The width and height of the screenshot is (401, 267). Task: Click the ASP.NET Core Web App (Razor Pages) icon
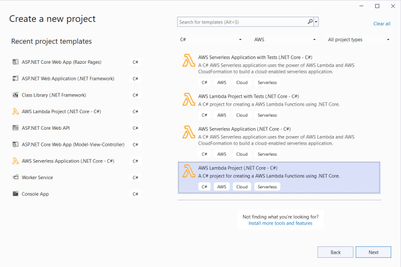pyautogui.click(x=15, y=62)
